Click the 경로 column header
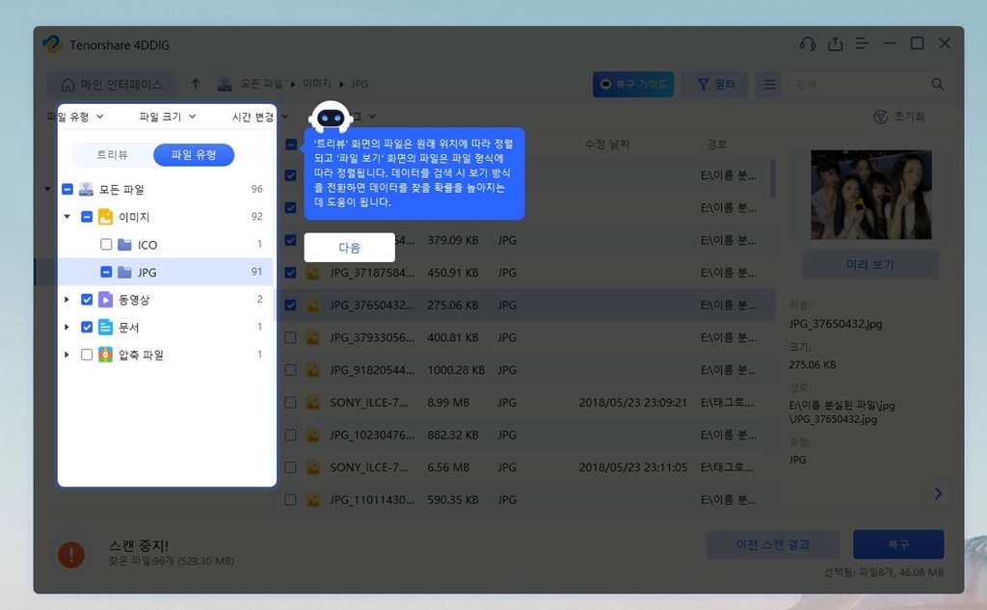Screen dimensions: 987x610 (x=716, y=145)
